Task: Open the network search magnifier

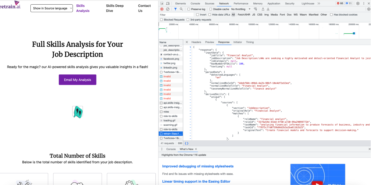Action: pyautogui.click(x=181, y=9)
